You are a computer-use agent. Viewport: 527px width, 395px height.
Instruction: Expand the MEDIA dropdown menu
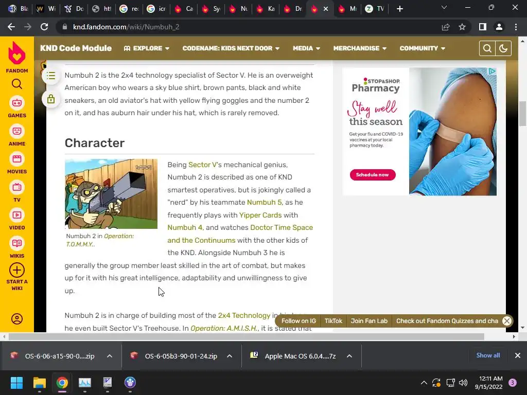(x=306, y=48)
